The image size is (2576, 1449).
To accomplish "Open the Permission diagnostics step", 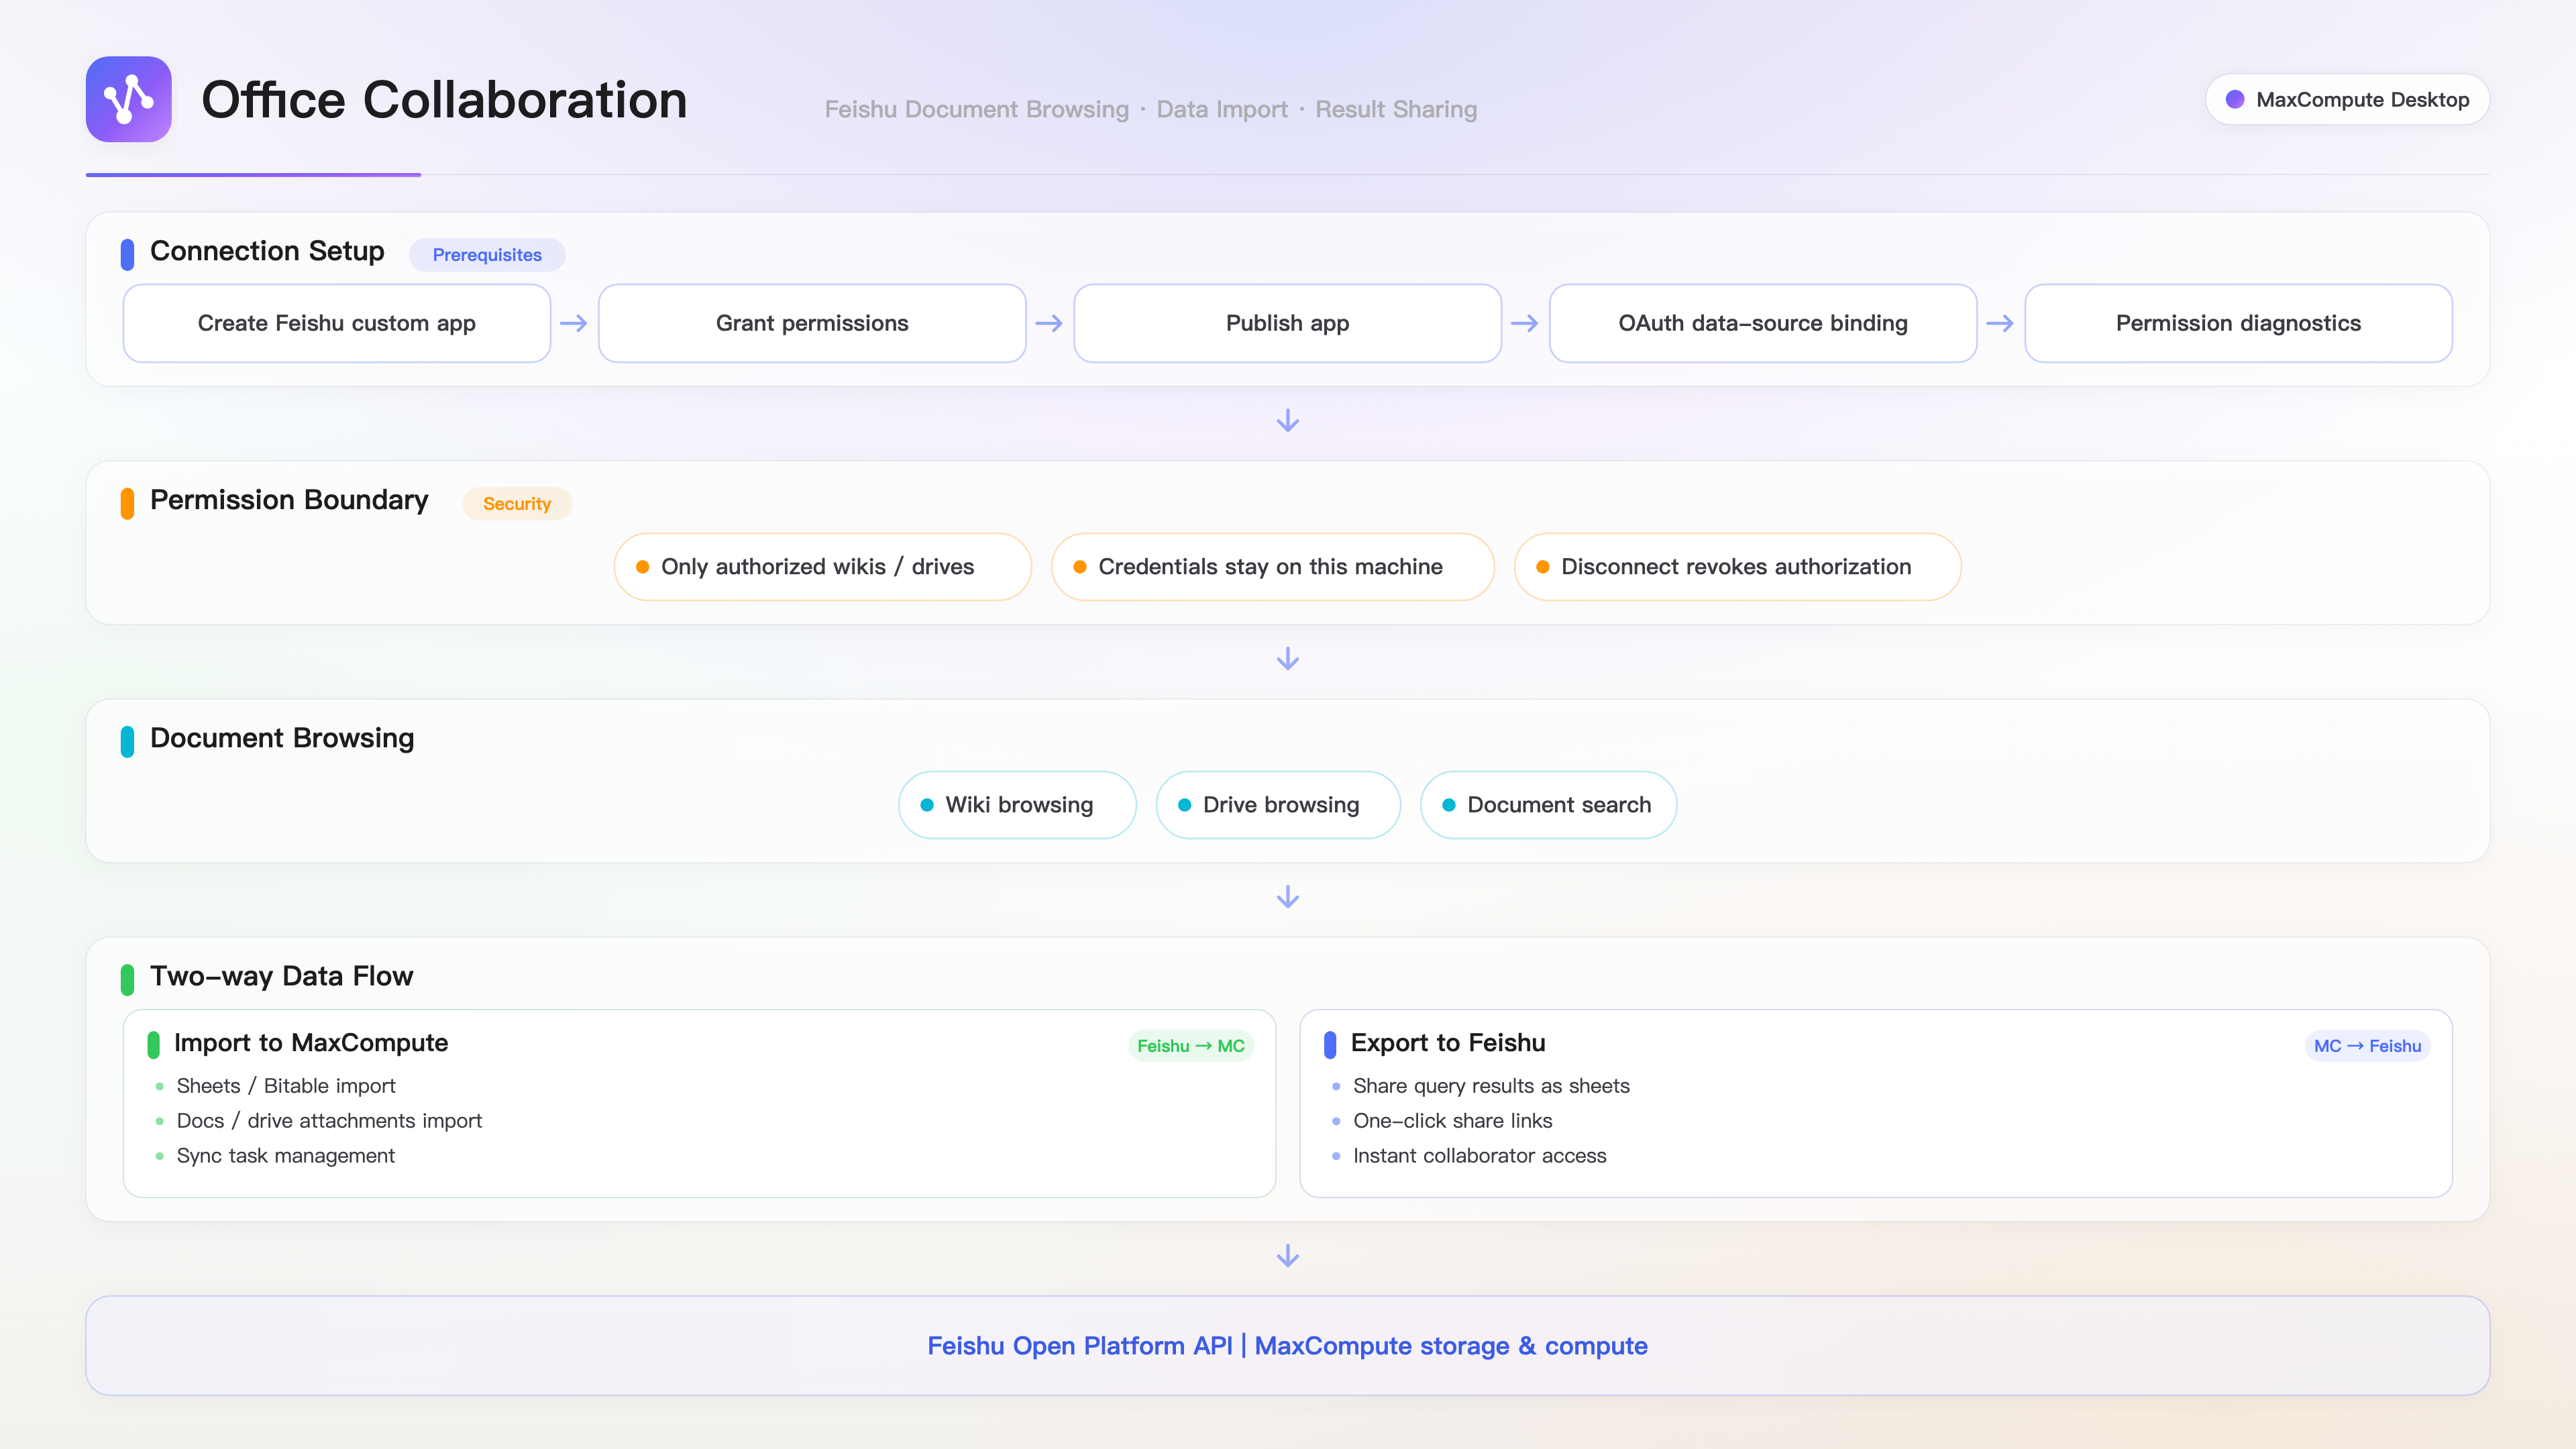I will click(2238, 323).
